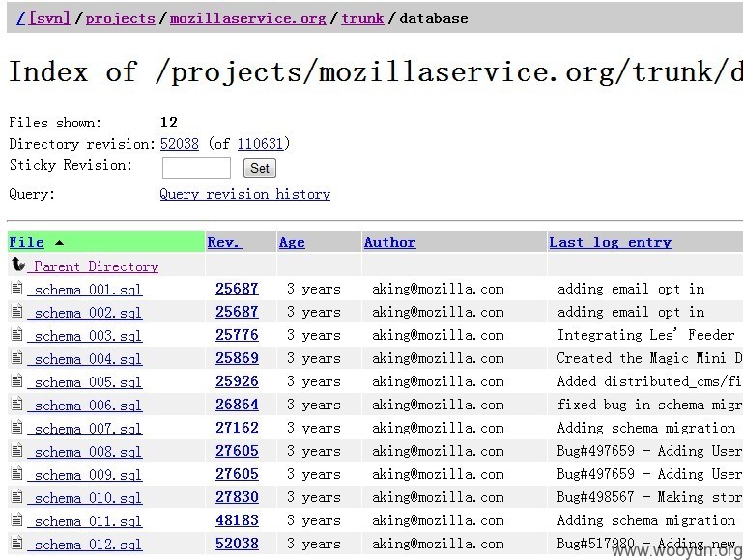
Task: Click file icon beside schema_007.sql
Action: 17,427
